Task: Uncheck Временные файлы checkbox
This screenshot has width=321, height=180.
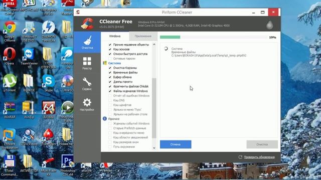Action: pos(110,72)
